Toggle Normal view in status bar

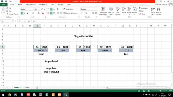[x=139, y=91]
